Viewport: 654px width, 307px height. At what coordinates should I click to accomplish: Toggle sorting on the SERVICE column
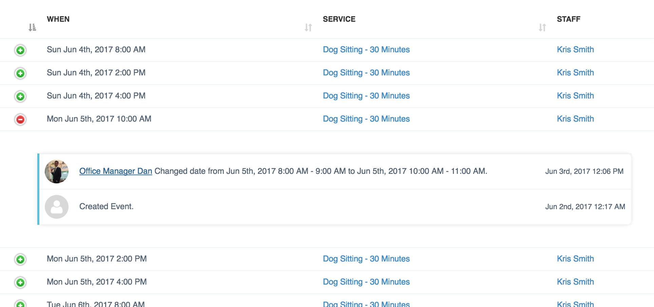pyautogui.click(x=308, y=28)
